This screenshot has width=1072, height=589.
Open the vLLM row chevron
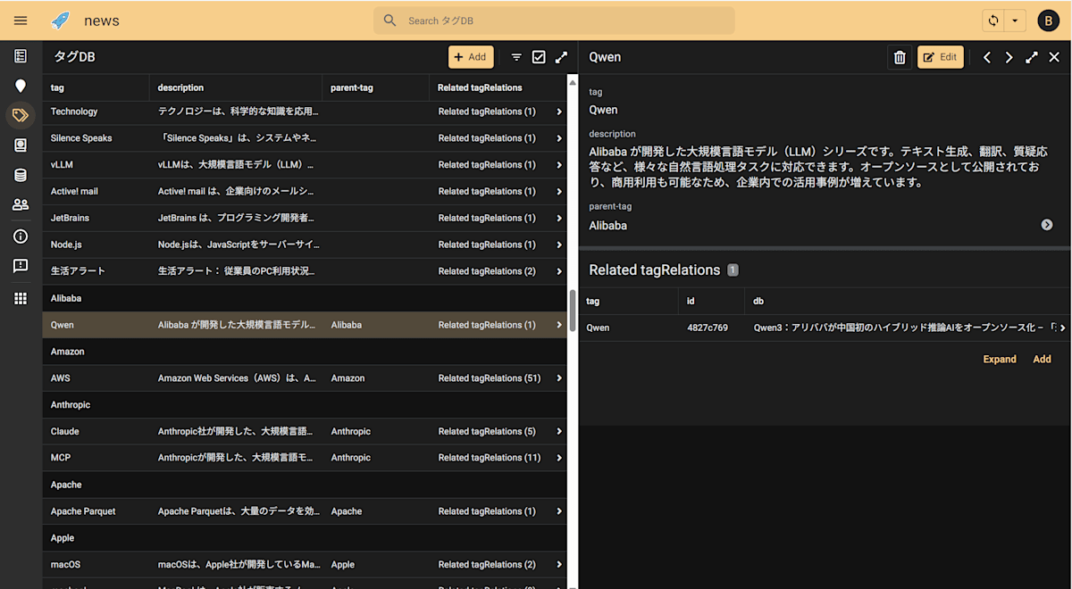[559, 165]
